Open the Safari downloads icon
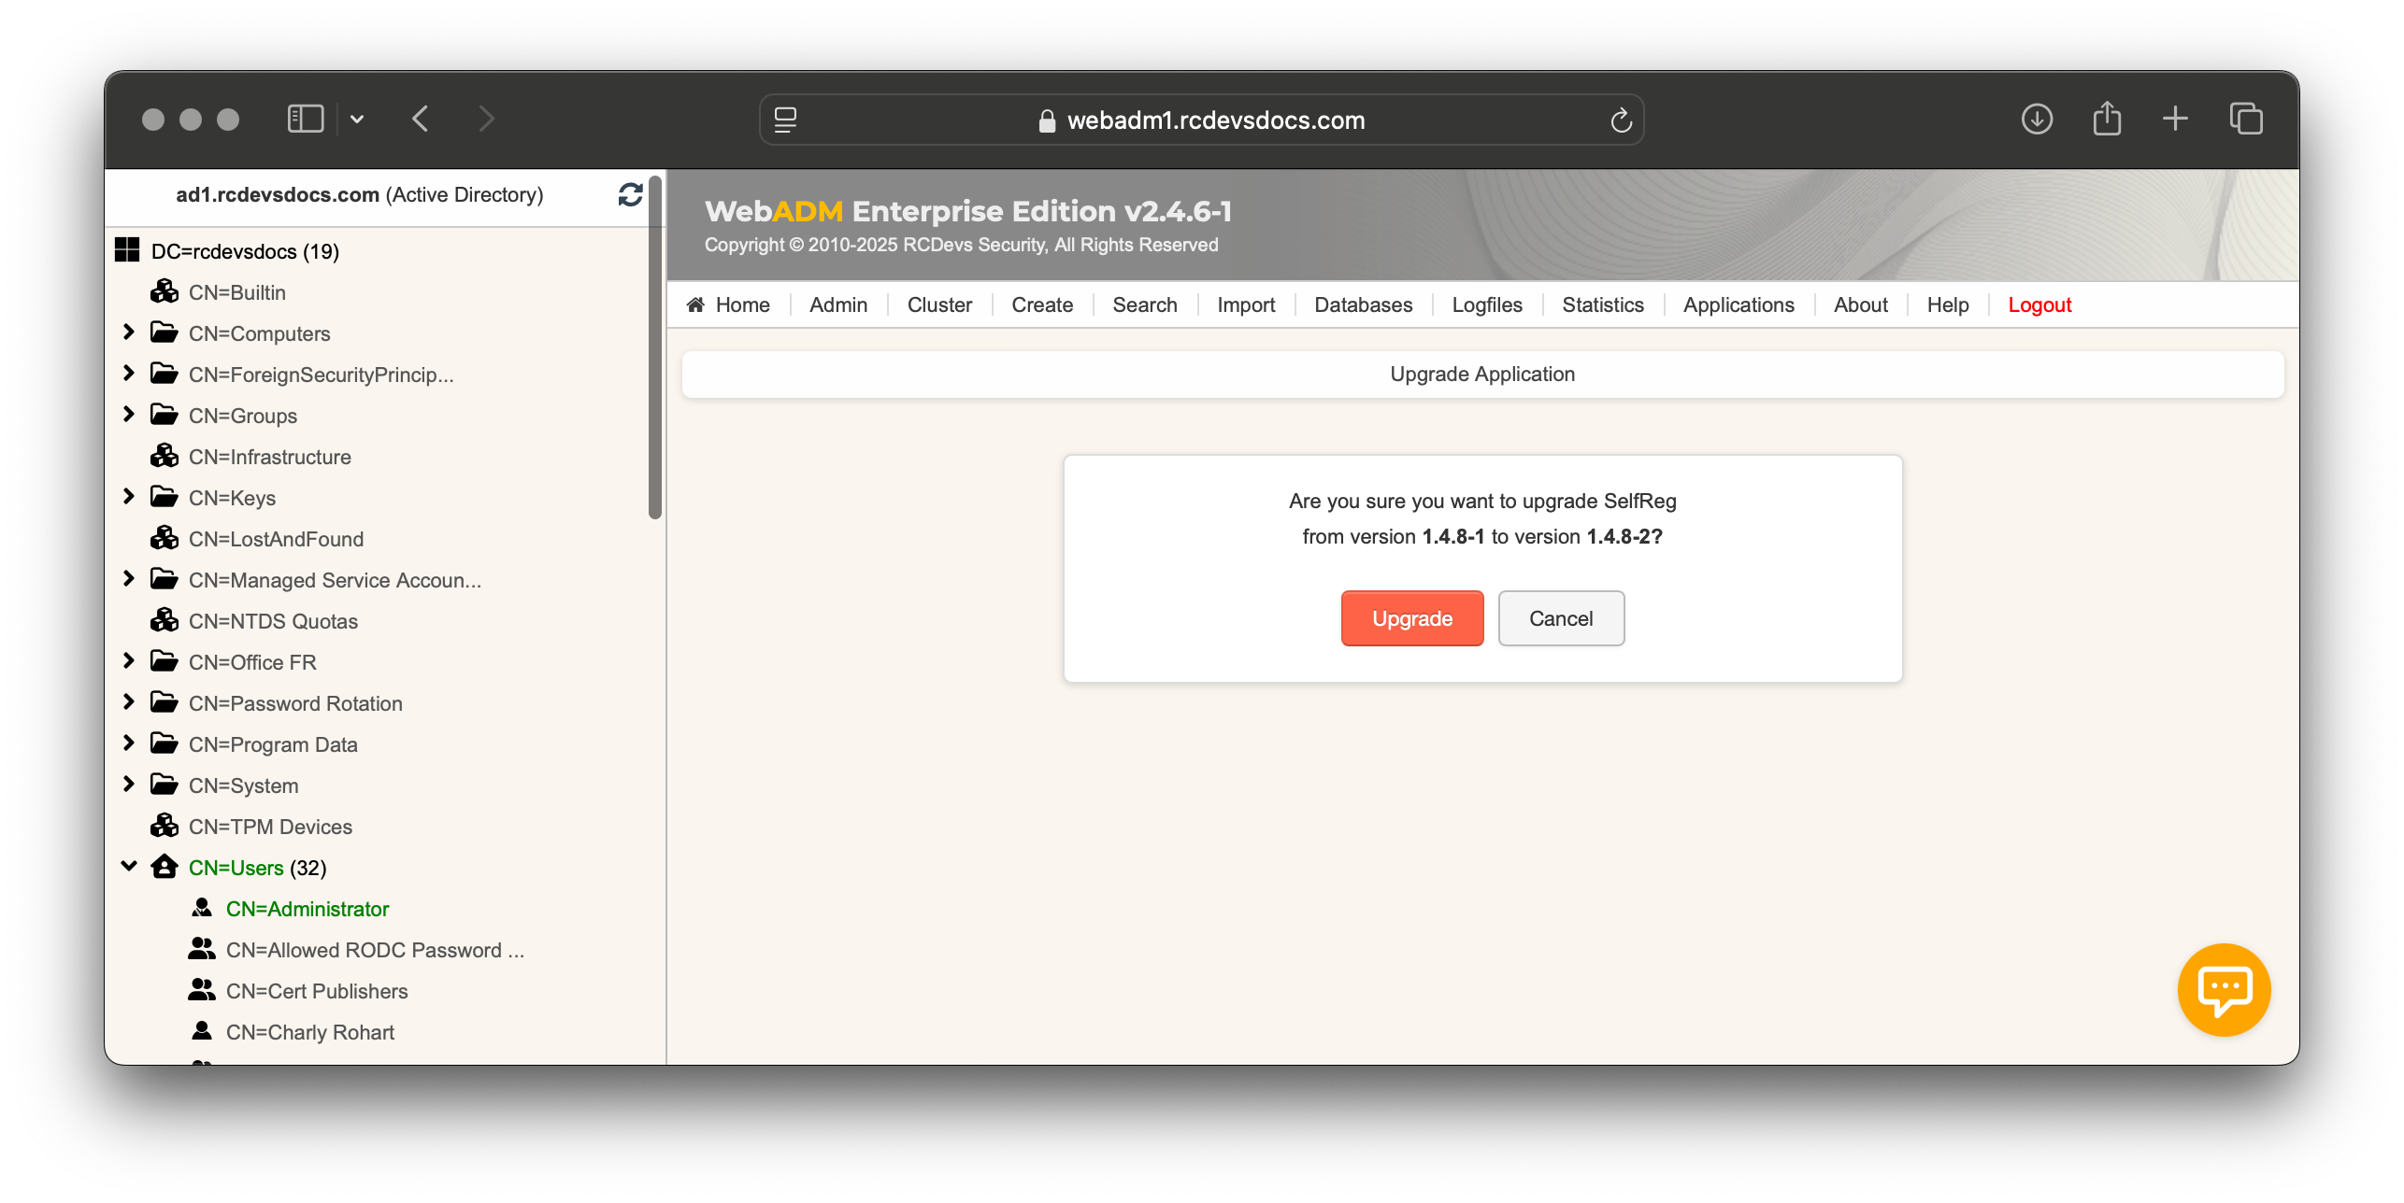This screenshot has width=2404, height=1203. pyautogui.click(x=2038, y=120)
